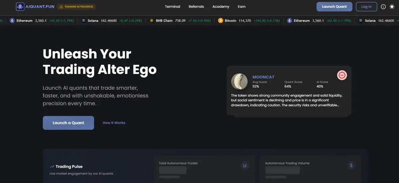This screenshot has height=183, width=399.
Task: Open the Terminal menu item
Action: [173, 7]
